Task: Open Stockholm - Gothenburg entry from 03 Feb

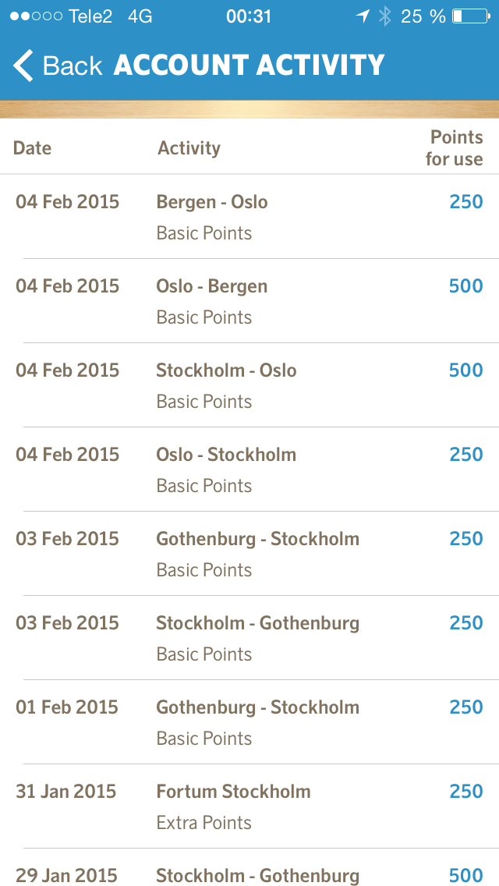Action: (x=249, y=638)
